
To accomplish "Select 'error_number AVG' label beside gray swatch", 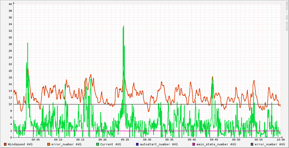I will pos(270,144).
